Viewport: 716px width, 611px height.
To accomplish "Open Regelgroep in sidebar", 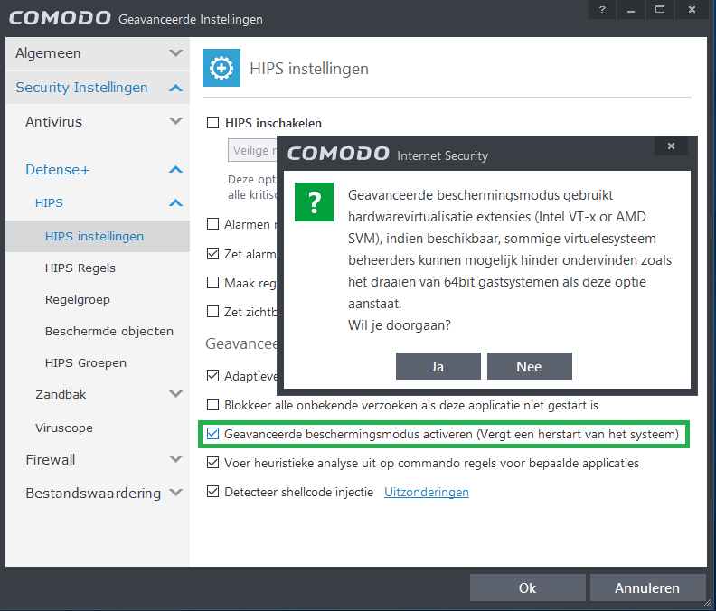I will 78,300.
